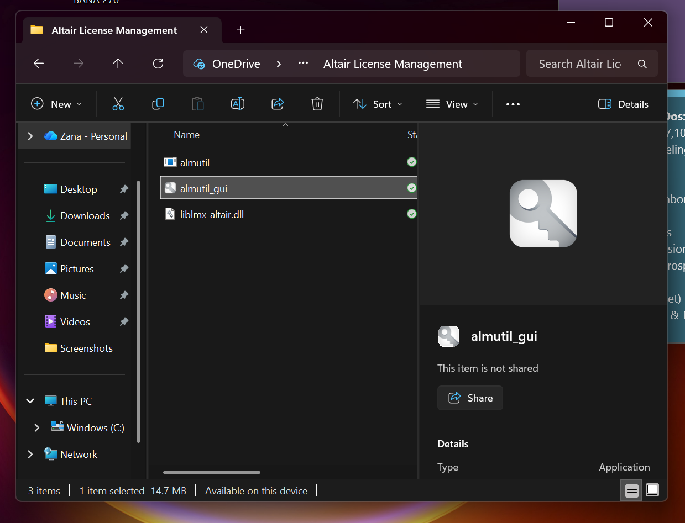Screen dimensions: 685x523
Task: Toggle the Details pane button
Action: 624,104
